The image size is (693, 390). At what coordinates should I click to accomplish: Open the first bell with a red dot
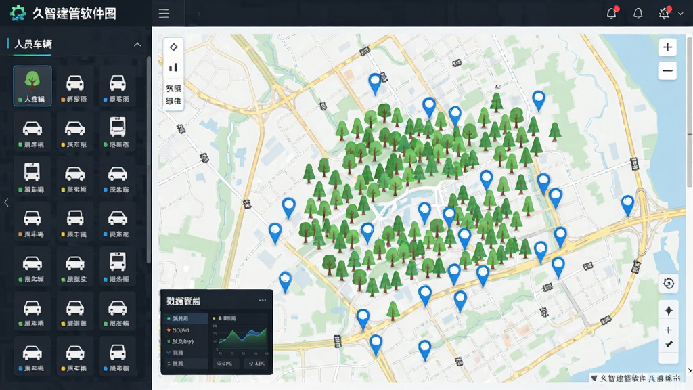(x=612, y=14)
